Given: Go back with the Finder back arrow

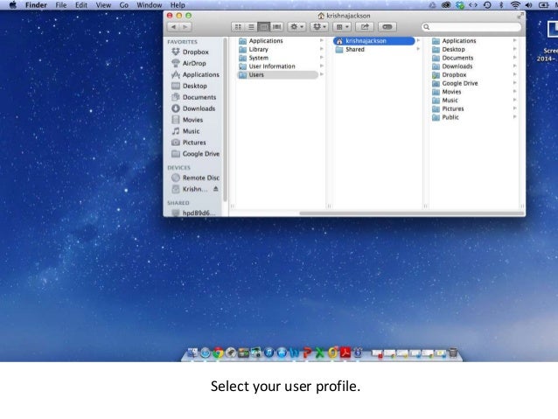Looking at the screenshot, I should coord(173,27).
